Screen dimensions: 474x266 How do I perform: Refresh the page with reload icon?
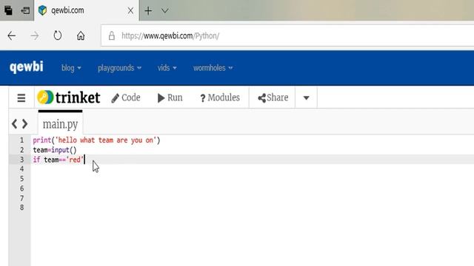pos(58,35)
